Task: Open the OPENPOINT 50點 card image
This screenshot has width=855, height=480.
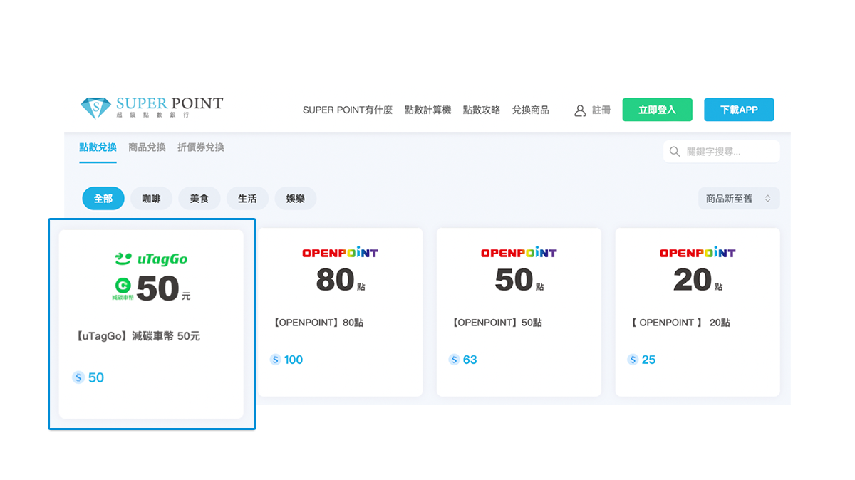Action: (519, 271)
